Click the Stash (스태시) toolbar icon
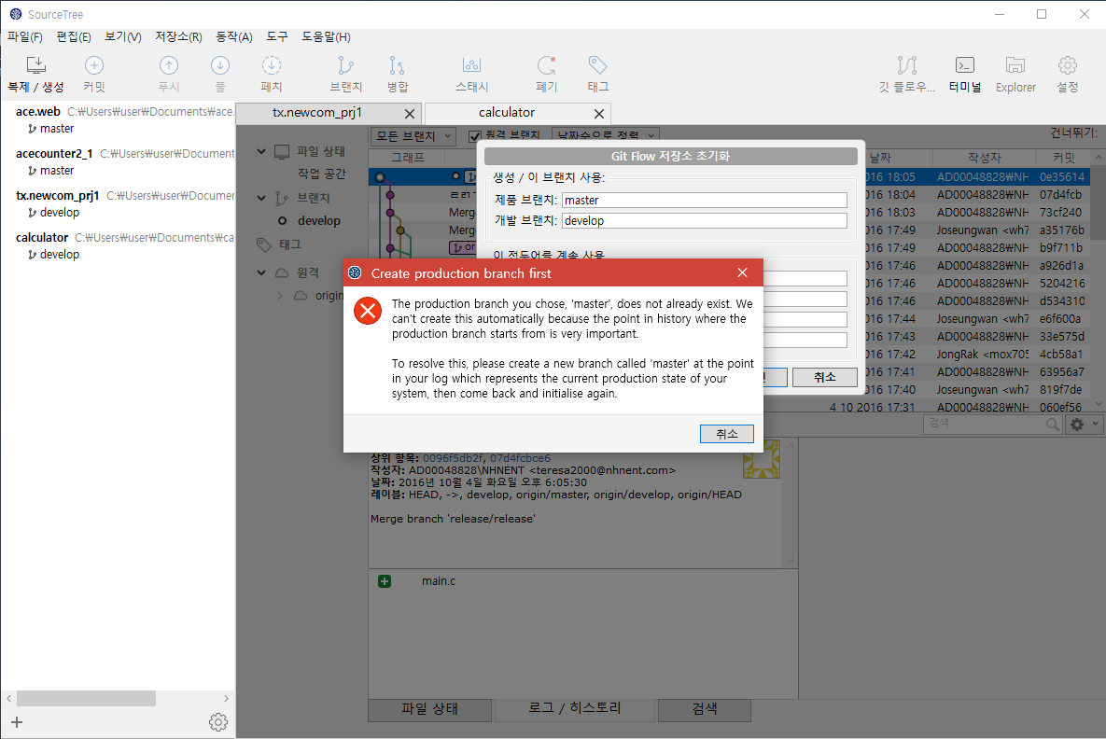The image size is (1106, 739). (472, 65)
